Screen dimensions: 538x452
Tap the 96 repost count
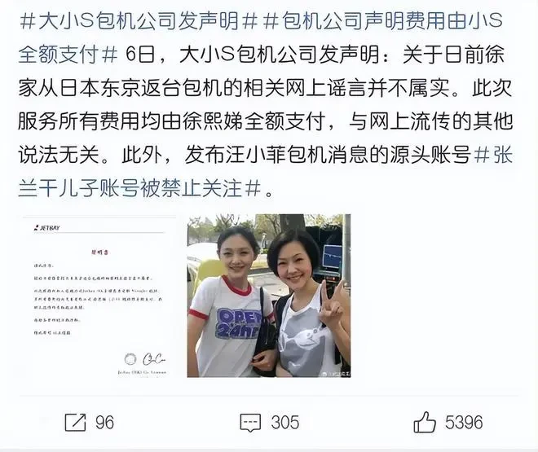104,423
